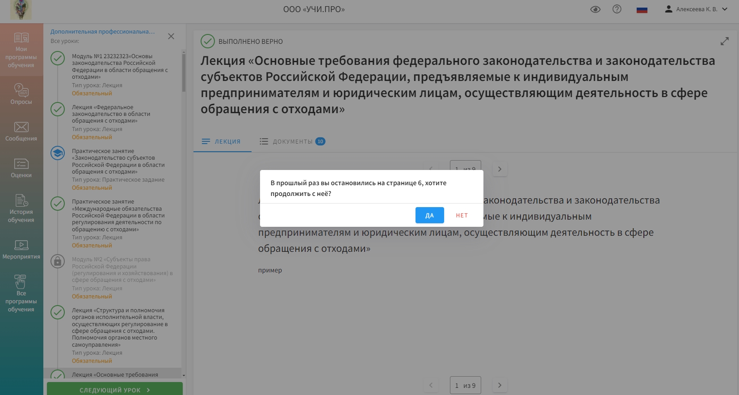Open Все программы обучения section
The image size is (739, 395).
tap(21, 293)
